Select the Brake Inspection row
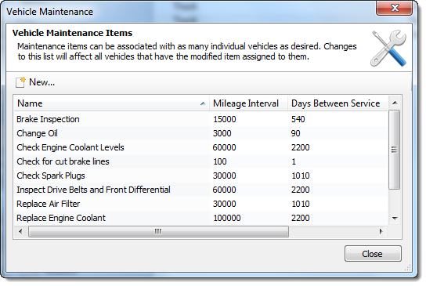 coord(200,119)
